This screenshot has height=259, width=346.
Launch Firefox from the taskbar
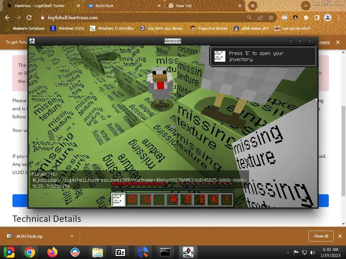click(x=52, y=252)
